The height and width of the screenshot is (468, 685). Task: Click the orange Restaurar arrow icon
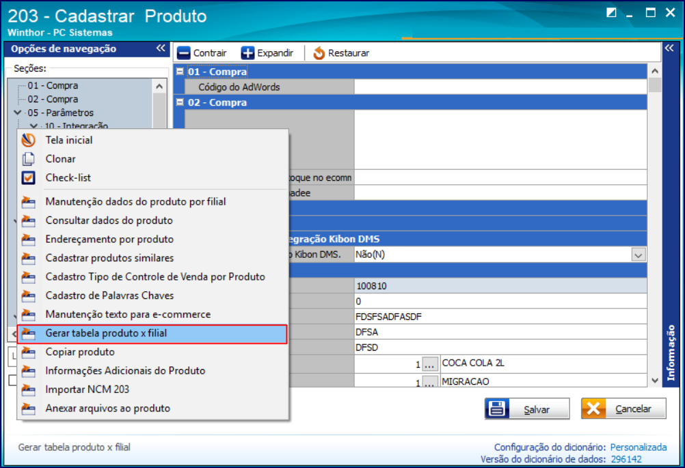pos(319,53)
